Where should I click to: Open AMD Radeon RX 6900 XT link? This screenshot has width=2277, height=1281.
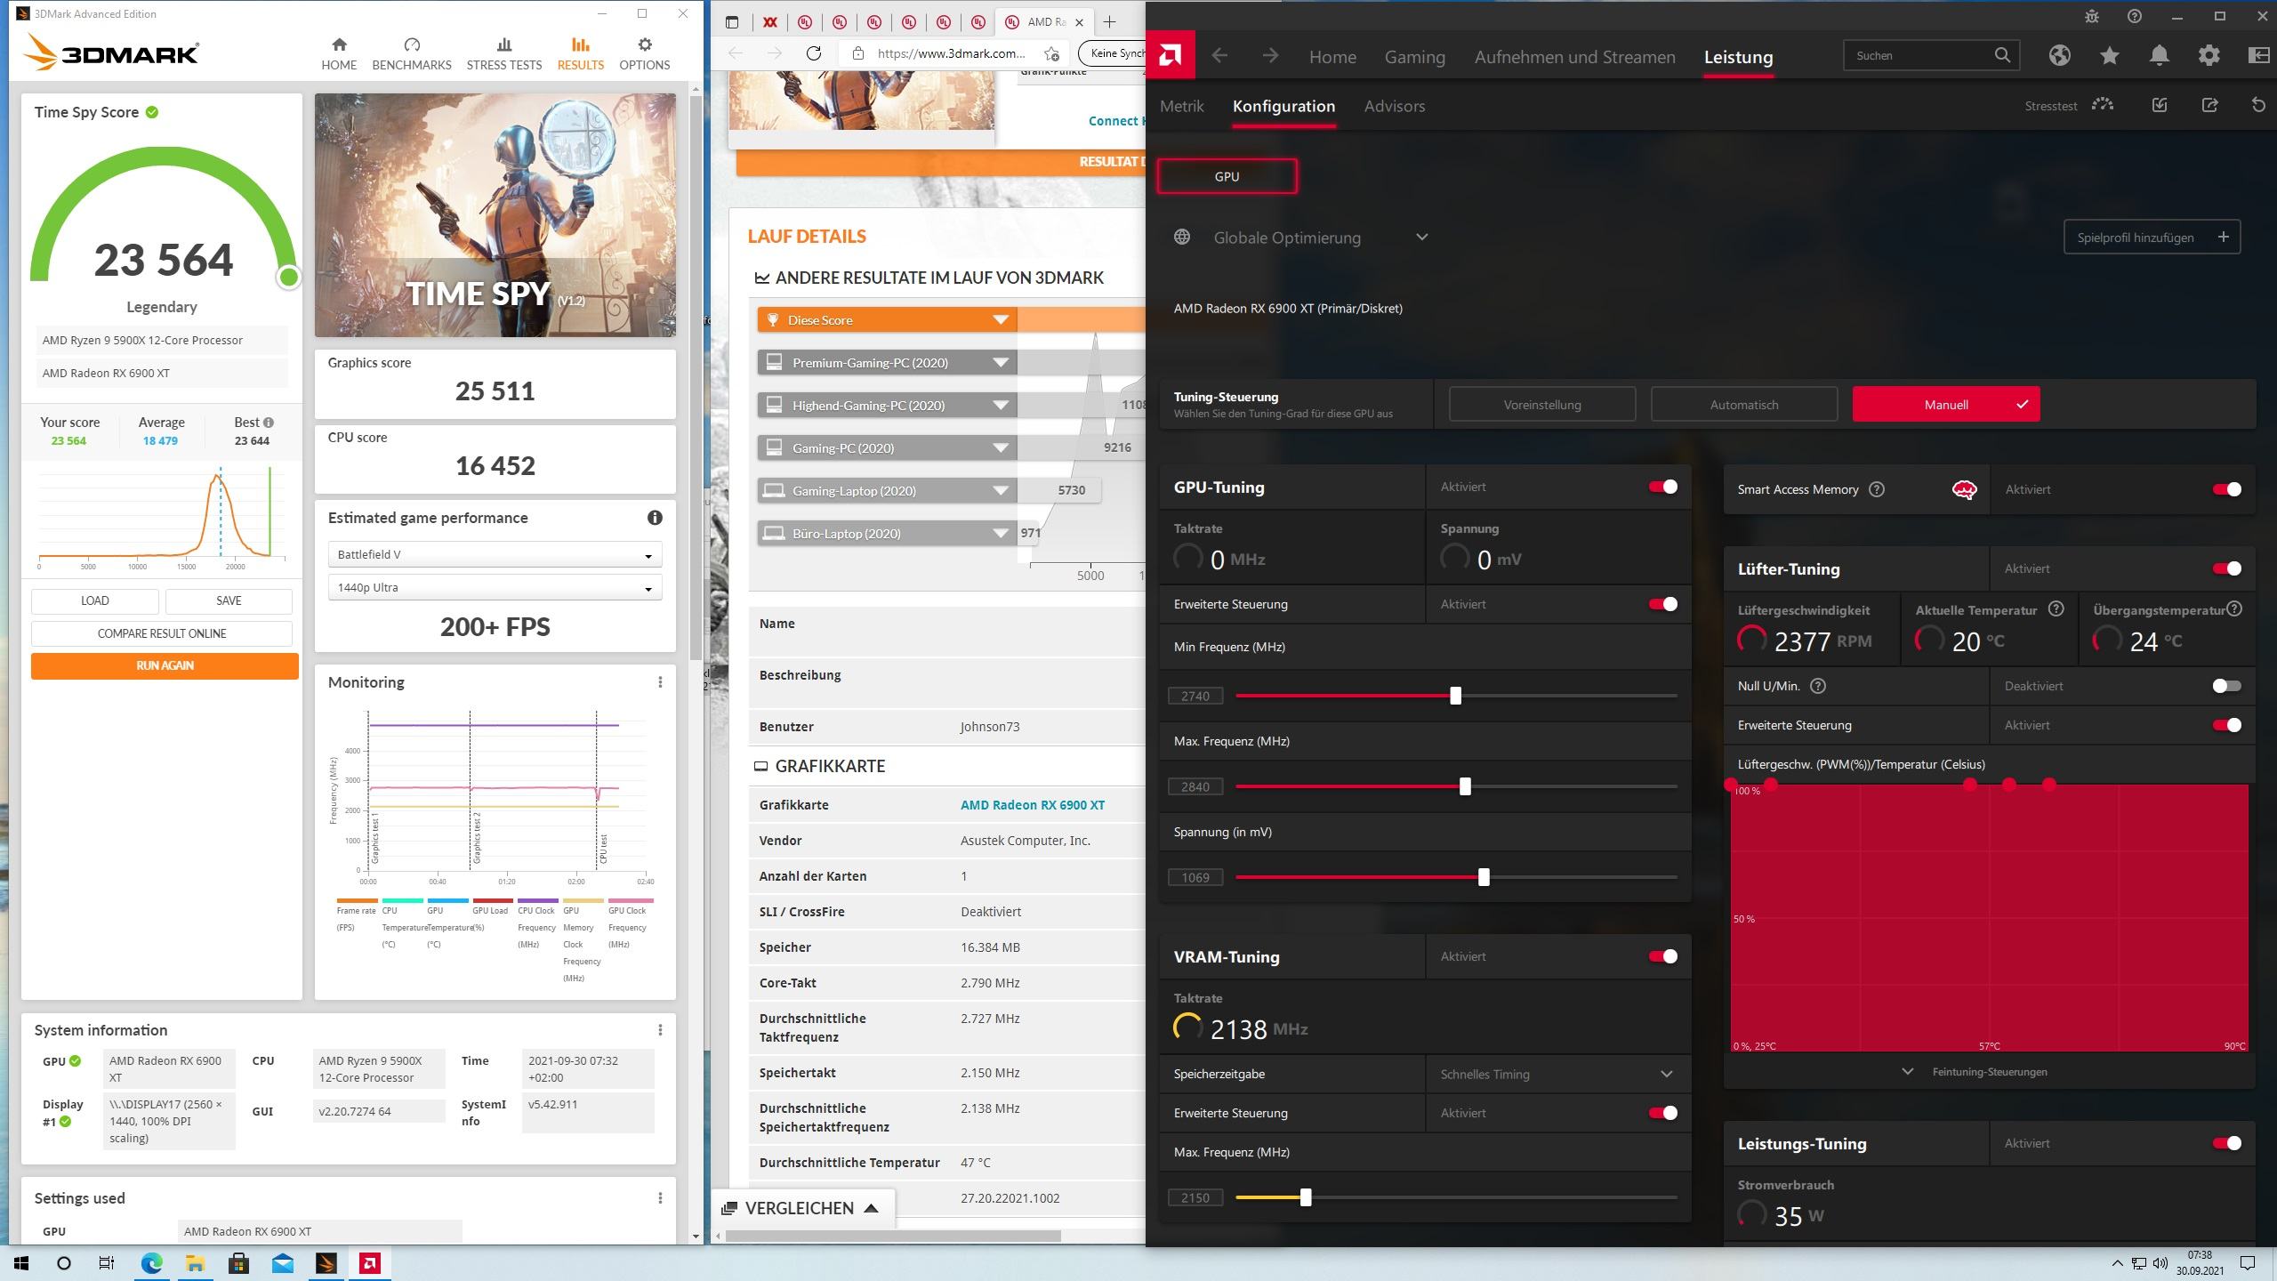[x=1032, y=805]
